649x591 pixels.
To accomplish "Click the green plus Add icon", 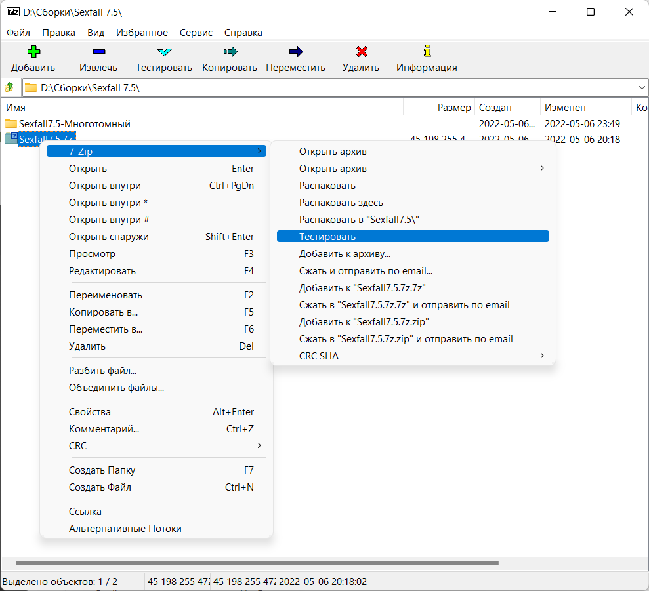I will 33,52.
